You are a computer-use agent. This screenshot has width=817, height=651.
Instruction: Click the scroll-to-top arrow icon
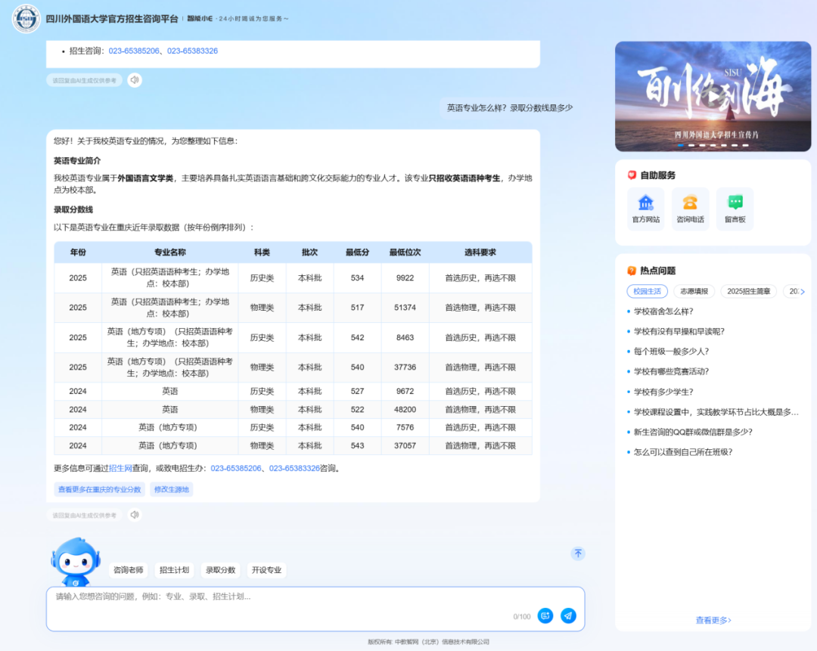[x=578, y=553]
